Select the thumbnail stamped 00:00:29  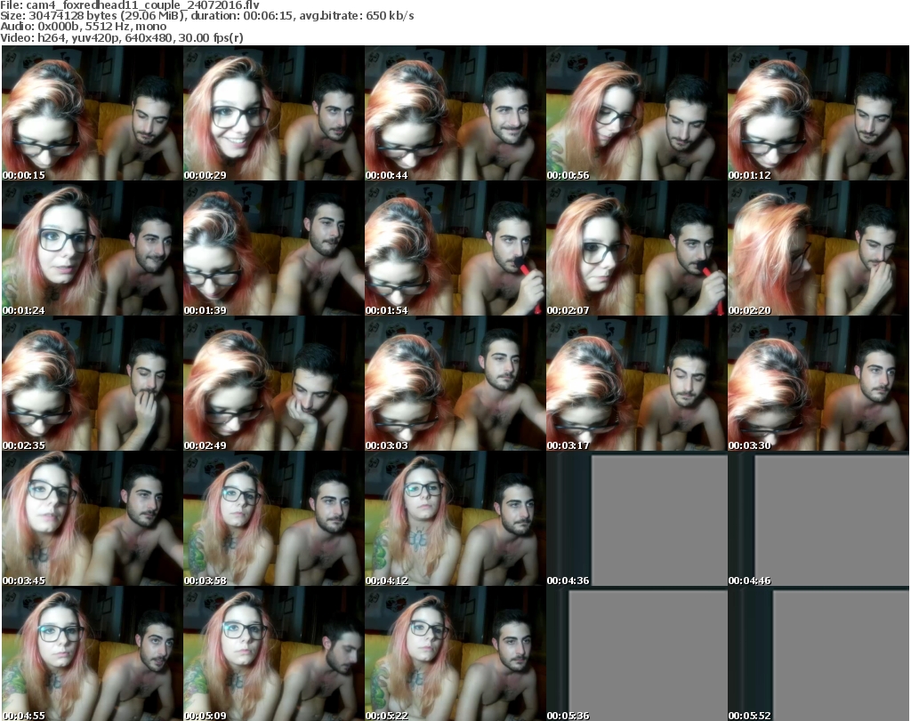tap(274, 113)
